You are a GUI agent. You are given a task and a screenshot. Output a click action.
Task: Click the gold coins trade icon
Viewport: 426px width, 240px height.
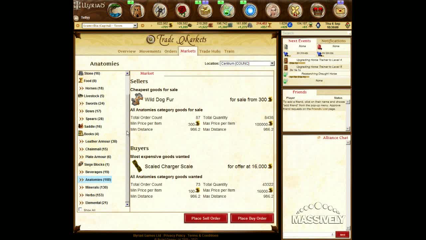click(205, 11)
